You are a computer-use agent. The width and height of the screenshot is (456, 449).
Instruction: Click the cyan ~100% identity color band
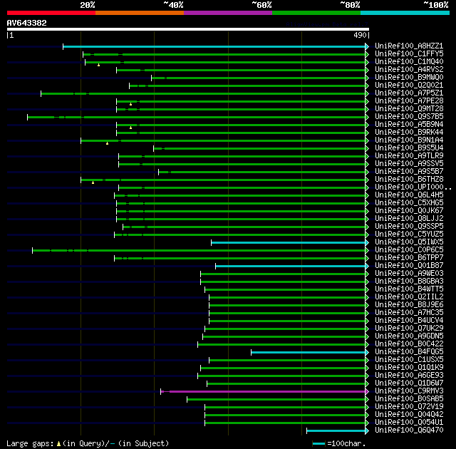(x=405, y=13)
